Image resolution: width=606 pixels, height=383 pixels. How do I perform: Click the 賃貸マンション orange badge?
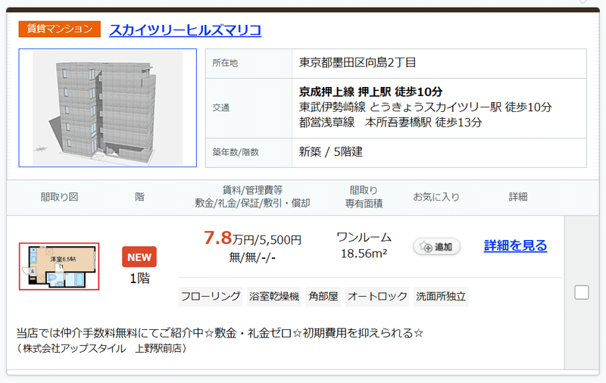coord(60,29)
